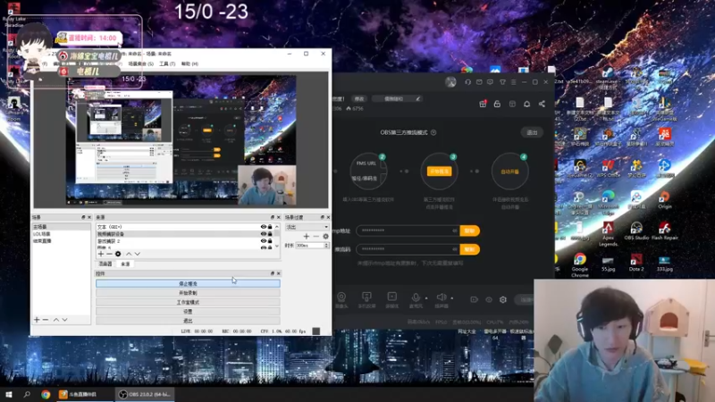Open transition properties gear icon

click(x=325, y=236)
